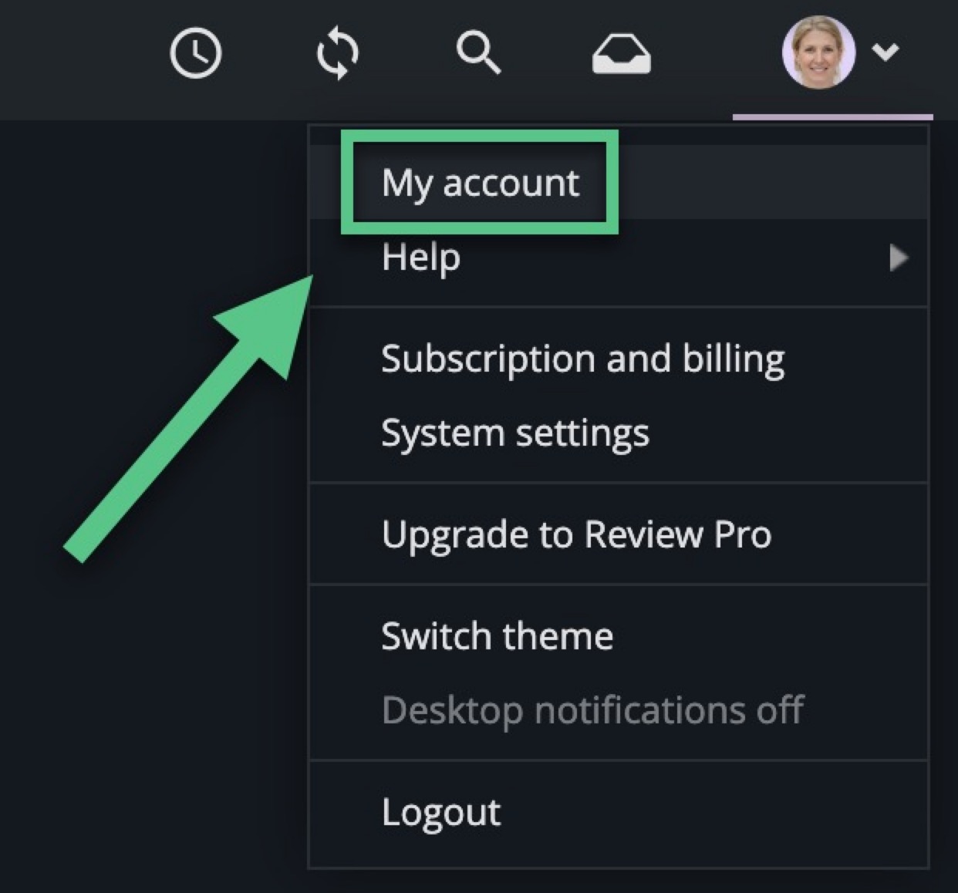Select My account from the menu
This screenshot has width=958, height=893.
(480, 183)
